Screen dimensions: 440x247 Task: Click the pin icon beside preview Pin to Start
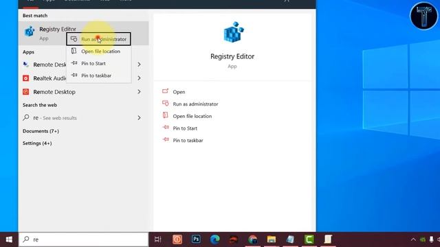pyautogui.click(x=166, y=128)
